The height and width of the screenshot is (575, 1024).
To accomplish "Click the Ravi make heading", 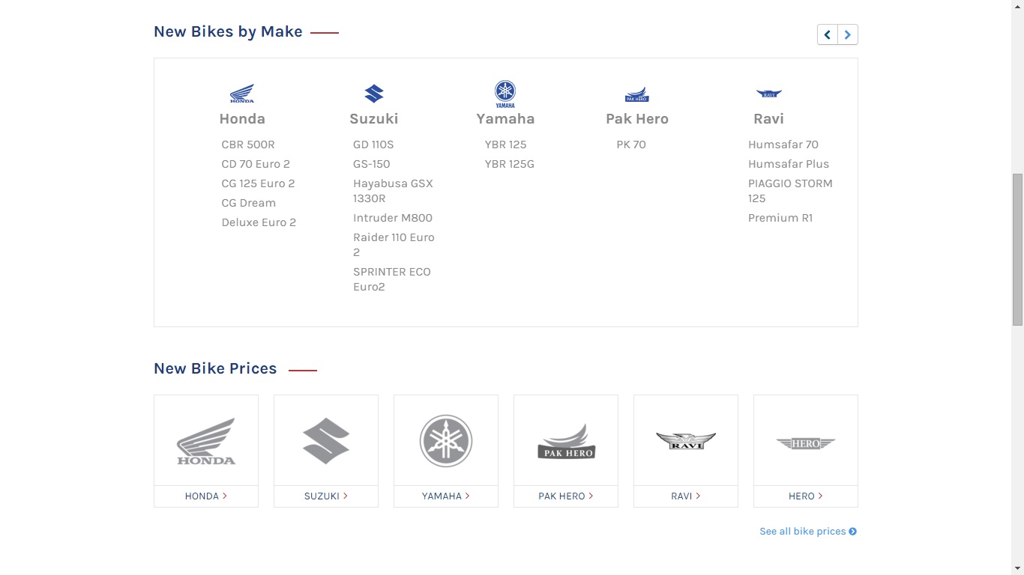I will click(x=769, y=119).
